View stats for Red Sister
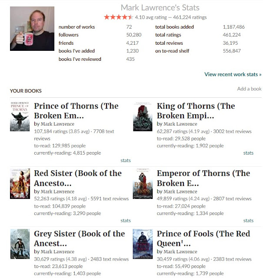 (126, 221)
